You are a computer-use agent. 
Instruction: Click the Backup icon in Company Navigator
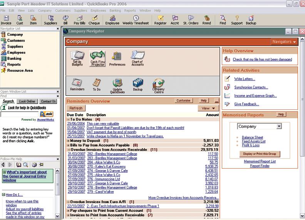coord(138,84)
